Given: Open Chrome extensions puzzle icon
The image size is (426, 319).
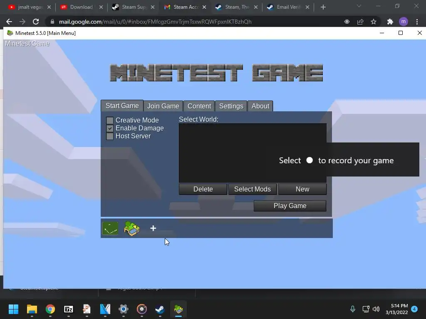Looking at the screenshot, I should 390,22.
